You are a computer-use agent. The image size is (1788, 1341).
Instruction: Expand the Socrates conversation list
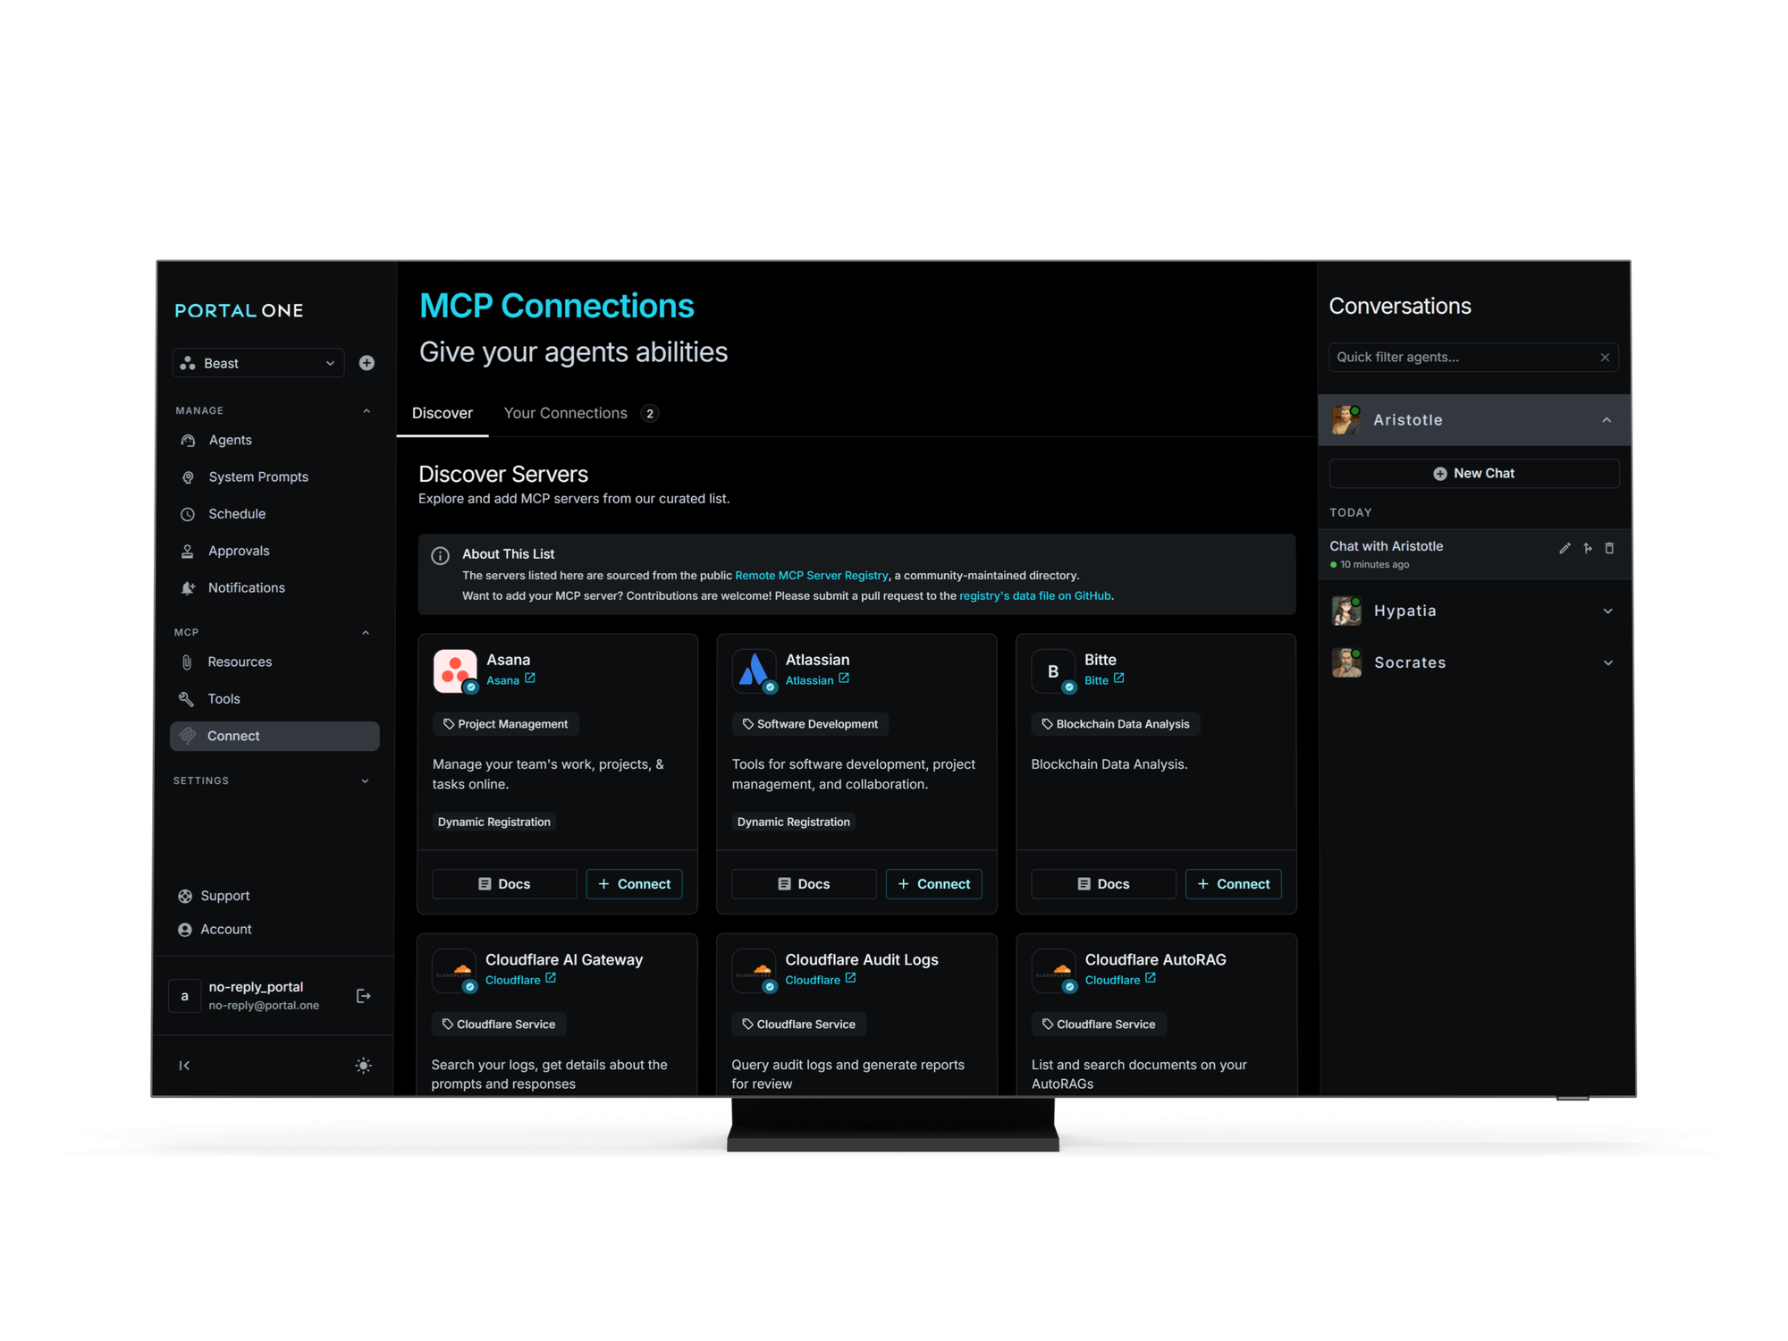[1607, 662]
